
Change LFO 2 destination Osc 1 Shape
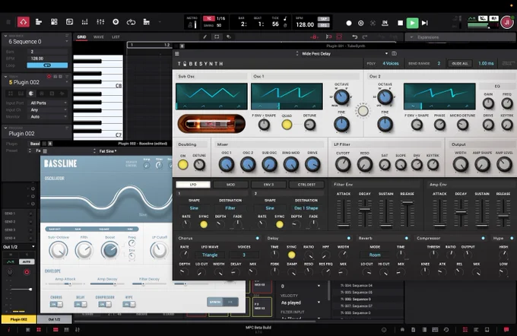pos(306,208)
